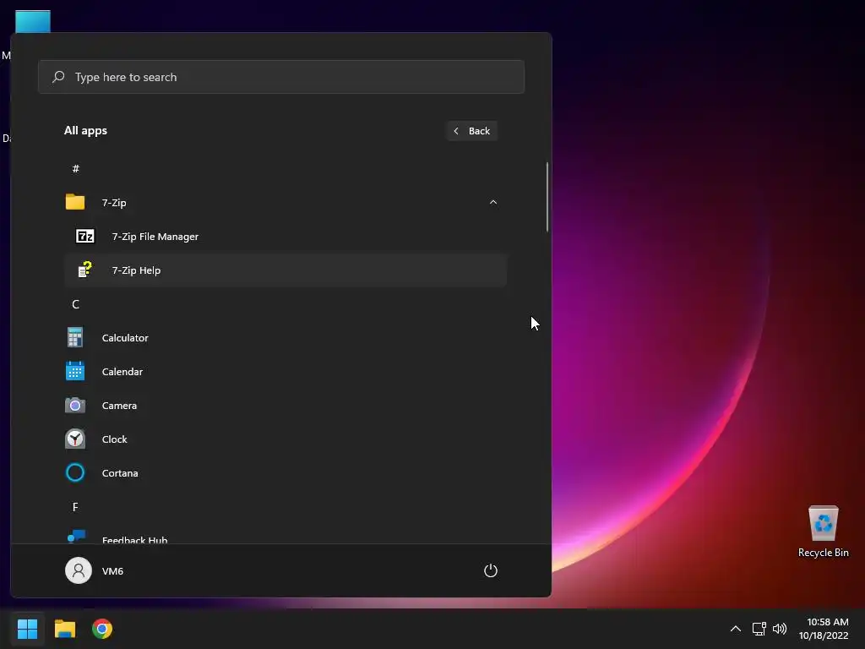Launch the Camera app
This screenshot has height=649, width=865.
point(286,405)
